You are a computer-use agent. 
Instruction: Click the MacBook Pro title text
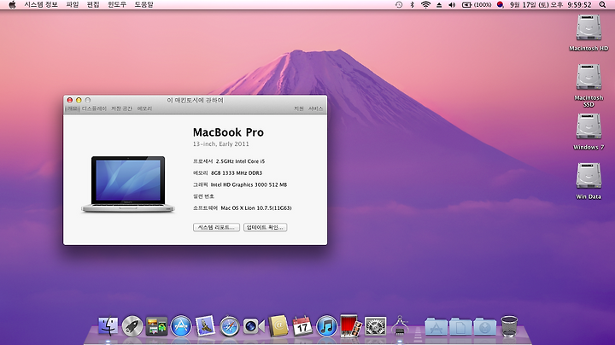(x=228, y=132)
